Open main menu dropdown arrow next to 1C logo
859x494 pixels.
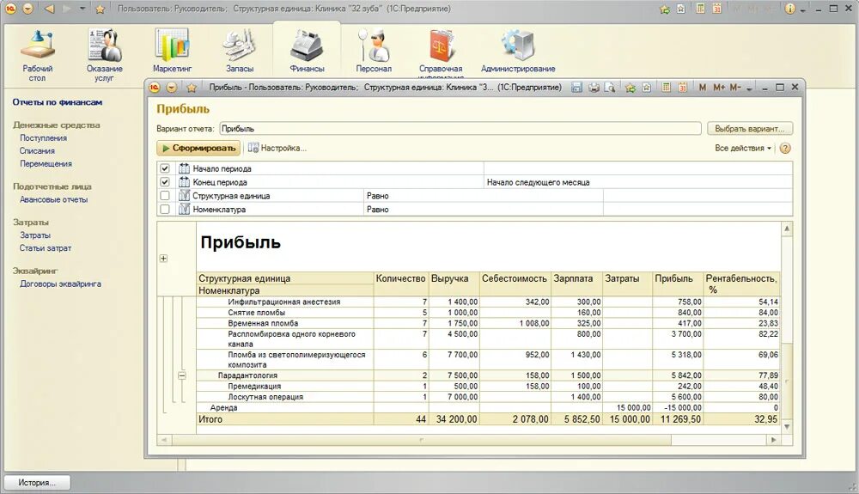(28, 9)
